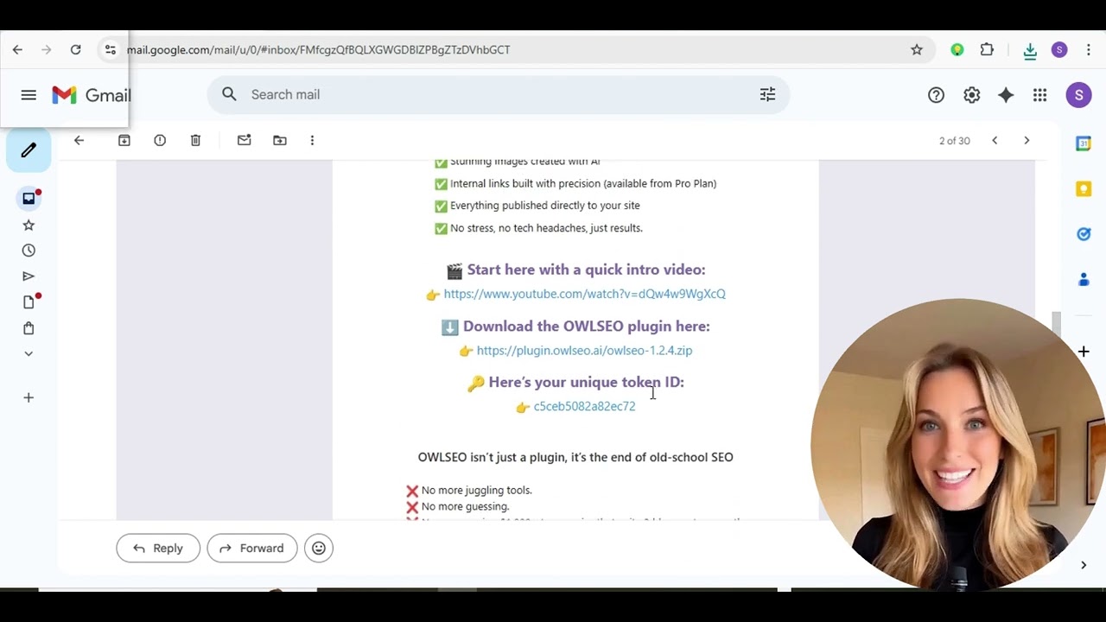
Task: Get add-ons plus icon in side panel
Action: 1084,352
